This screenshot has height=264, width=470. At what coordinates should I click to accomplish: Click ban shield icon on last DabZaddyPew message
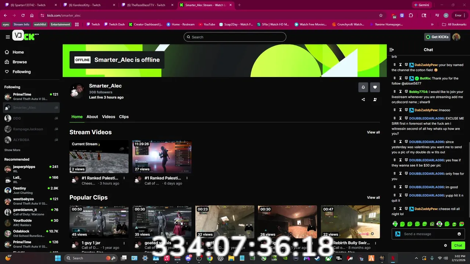click(406, 209)
